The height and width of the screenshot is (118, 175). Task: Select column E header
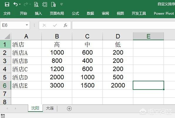[148, 36]
